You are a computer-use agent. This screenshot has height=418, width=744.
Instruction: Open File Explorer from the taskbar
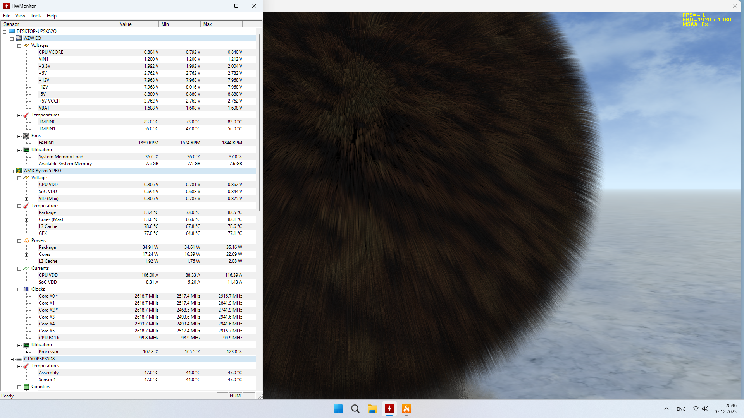(x=372, y=409)
